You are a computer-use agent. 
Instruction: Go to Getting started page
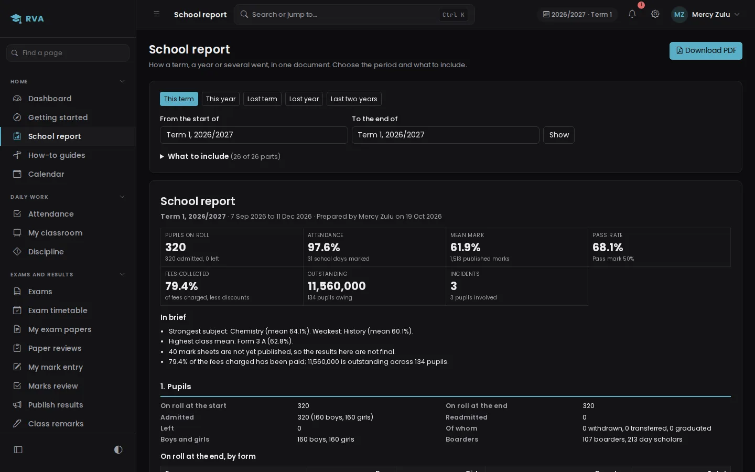point(68,117)
